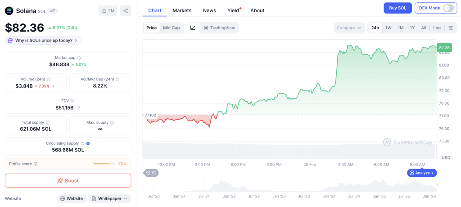The image size is (461, 207).
Task: Expand Volume (24h) details chevron
Action: coord(54,86)
